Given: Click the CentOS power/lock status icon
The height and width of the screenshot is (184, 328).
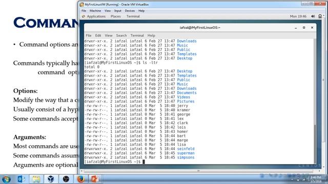Looking at the screenshot, I should [320, 16].
